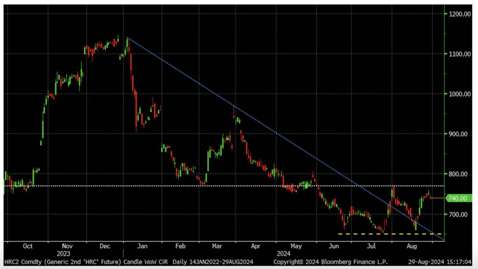This screenshot has width=478, height=269.
Task: Click the Daily 14JAN2022-29AUG2024 date range text
Action: click(213, 262)
